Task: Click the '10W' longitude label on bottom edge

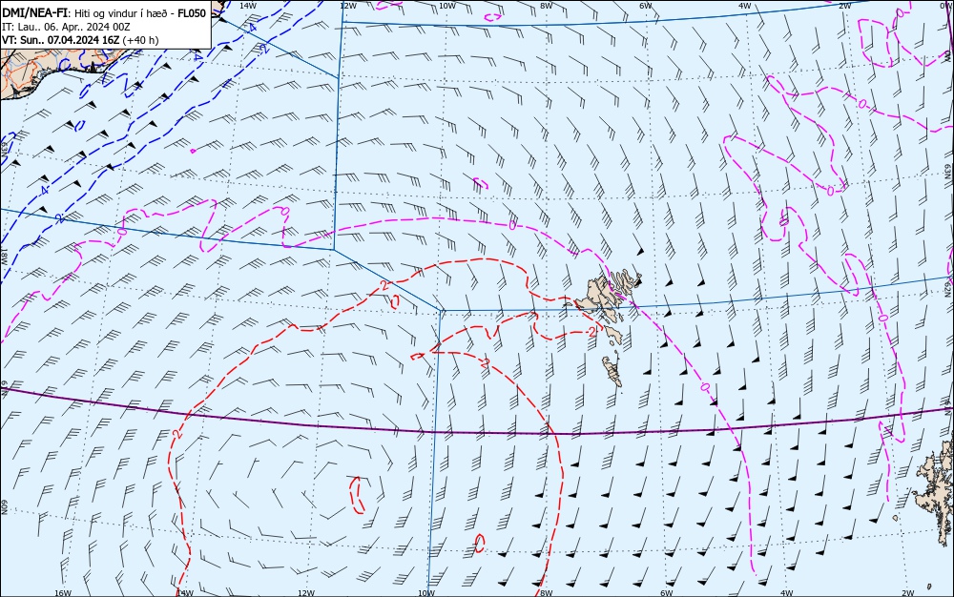Action: point(426,593)
